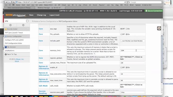173x97 pixels.
Task: Click the Back To Top arrow icon
Action: click(x=6, y=54)
